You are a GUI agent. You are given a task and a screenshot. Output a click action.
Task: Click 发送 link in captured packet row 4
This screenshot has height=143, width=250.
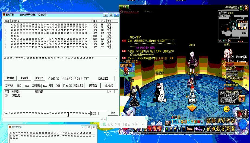(x=109, y=33)
